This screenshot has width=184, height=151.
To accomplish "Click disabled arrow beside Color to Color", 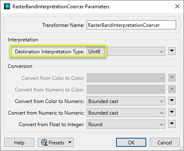I will [x=172, y=78].
